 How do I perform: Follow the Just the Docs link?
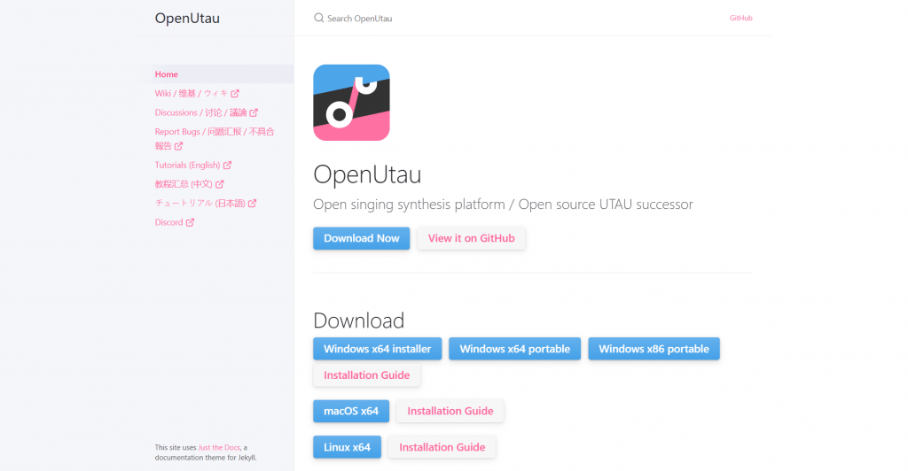click(219, 447)
